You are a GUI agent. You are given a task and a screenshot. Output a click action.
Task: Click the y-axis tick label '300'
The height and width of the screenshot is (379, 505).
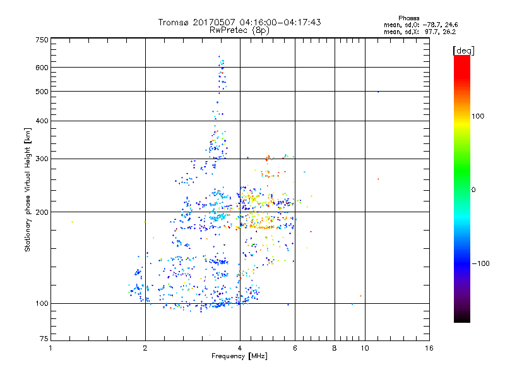click(42, 159)
